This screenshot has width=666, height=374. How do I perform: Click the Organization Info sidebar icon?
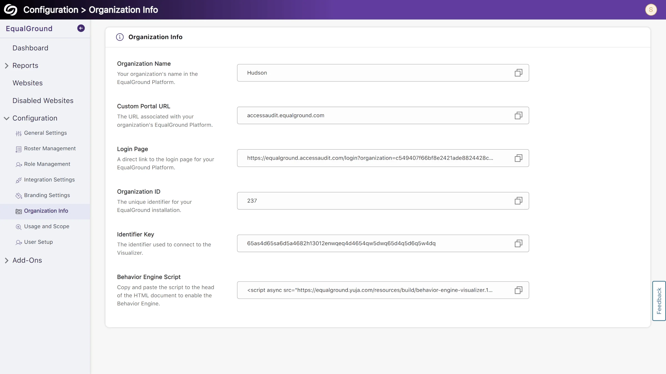pyautogui.click(x=19, y=211)
